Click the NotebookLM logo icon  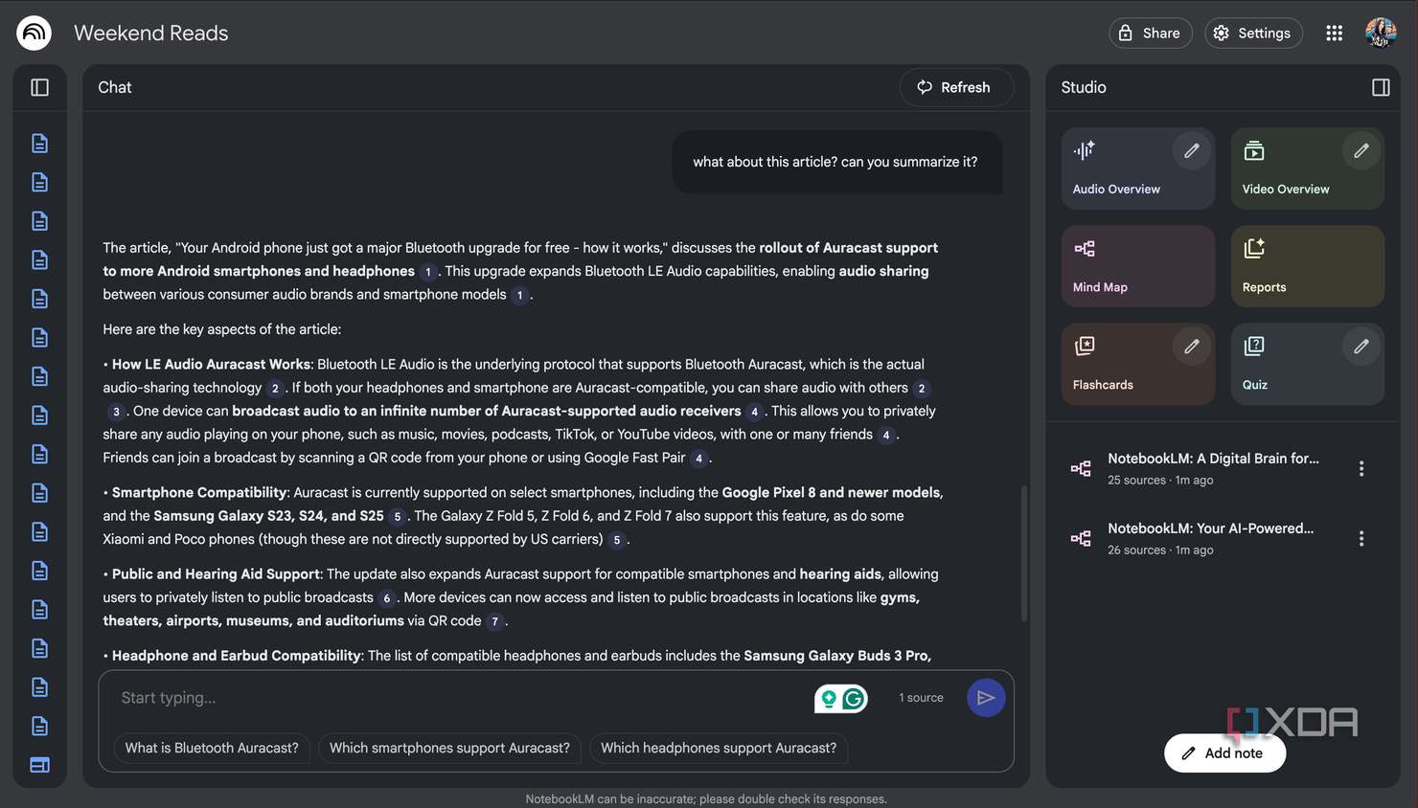point(34,33)
